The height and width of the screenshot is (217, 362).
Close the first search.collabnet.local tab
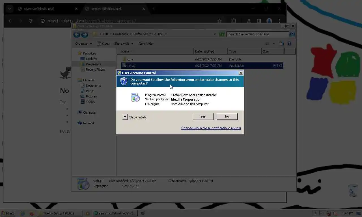tap(76, 9)
